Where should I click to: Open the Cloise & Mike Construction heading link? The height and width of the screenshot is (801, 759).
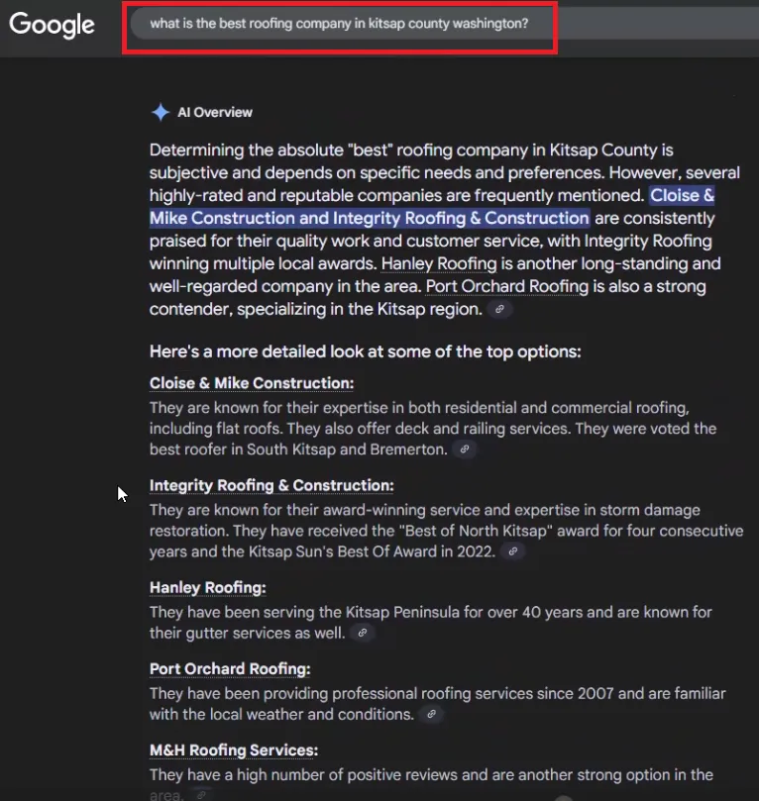(x=252, y=383)
